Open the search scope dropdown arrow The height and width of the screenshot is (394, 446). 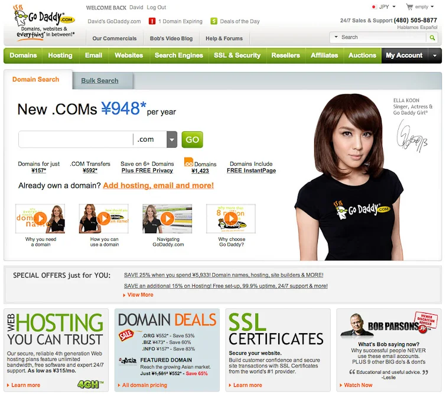click(336, 37)
